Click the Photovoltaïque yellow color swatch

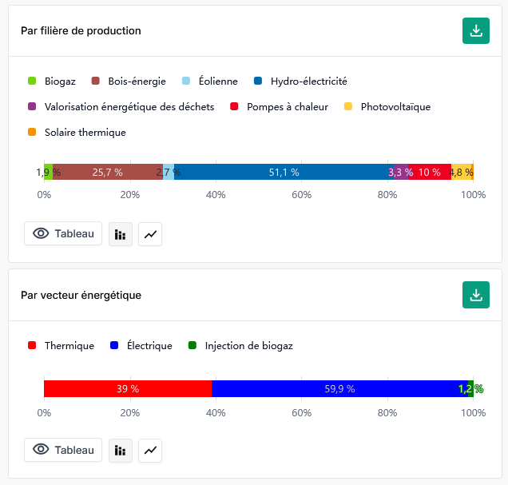348,106
